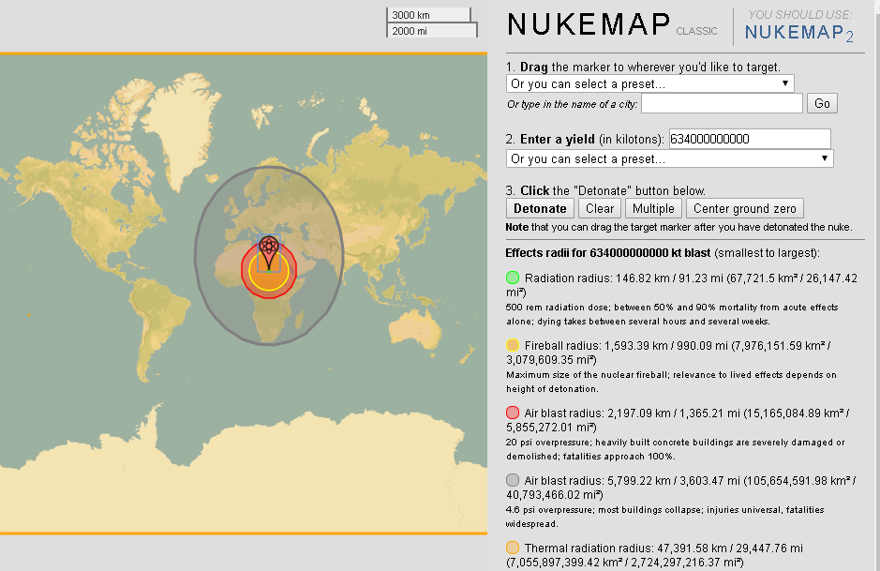Click the orange Thermal radiation radius swatch
The height and width of the screenshot is (571, 880).
click(x=513, y=548)
